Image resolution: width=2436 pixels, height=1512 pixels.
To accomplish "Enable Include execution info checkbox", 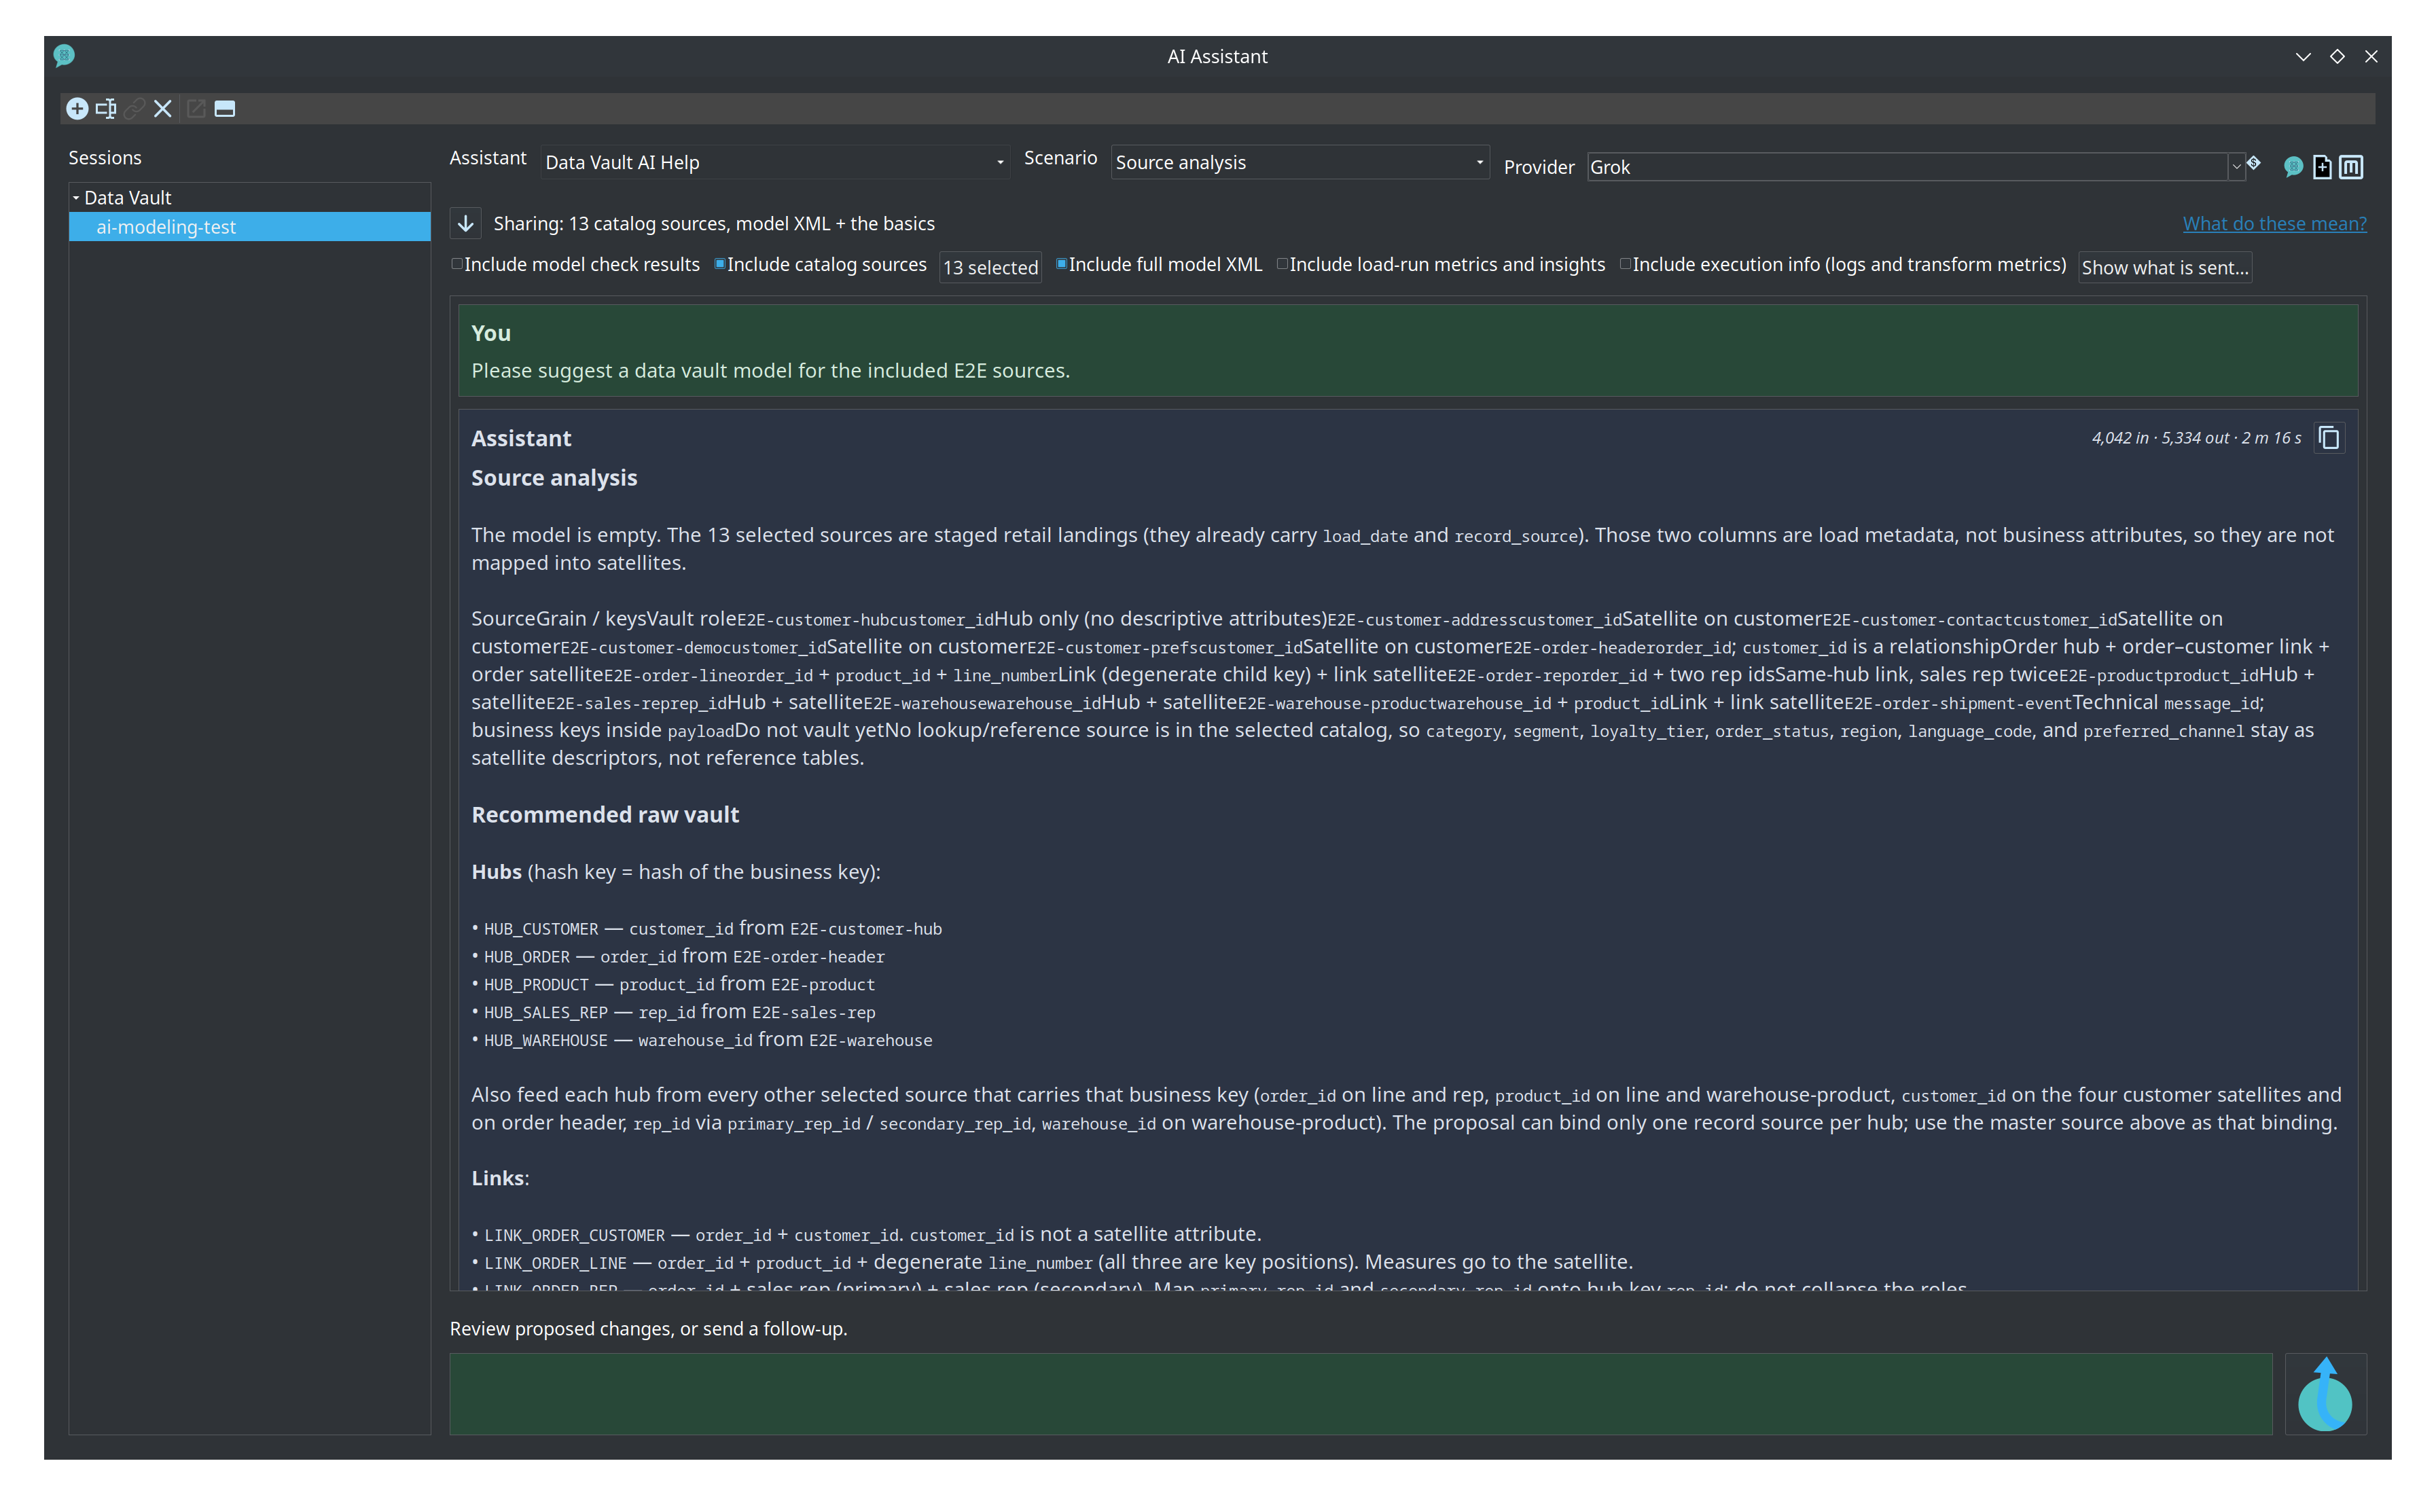I will point(1626,264).
